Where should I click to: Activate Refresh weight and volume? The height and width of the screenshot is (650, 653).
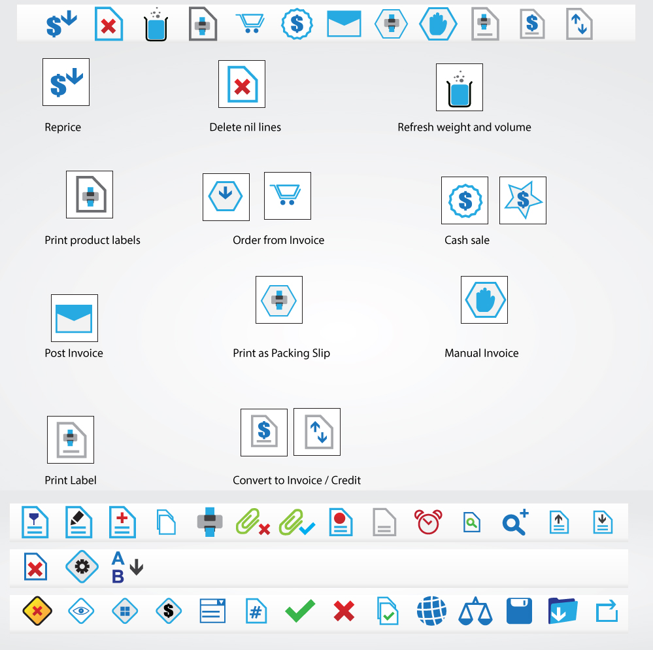tap(460, 87)
